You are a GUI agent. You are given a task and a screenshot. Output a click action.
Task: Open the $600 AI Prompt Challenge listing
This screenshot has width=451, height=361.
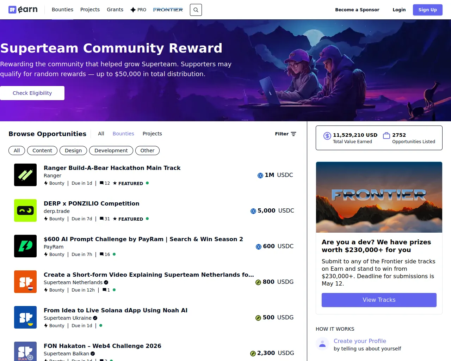click(143, 239)
